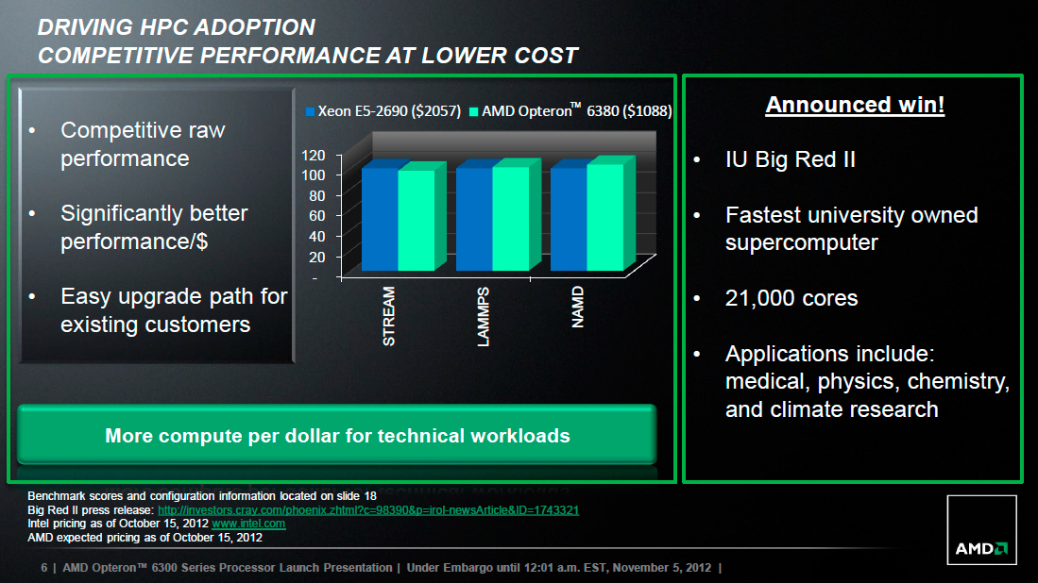The height and width of the screenshot is (583, 1038).
Task: Select the 'IU Big Red II' bullet
Action: [x=791, y=159]
